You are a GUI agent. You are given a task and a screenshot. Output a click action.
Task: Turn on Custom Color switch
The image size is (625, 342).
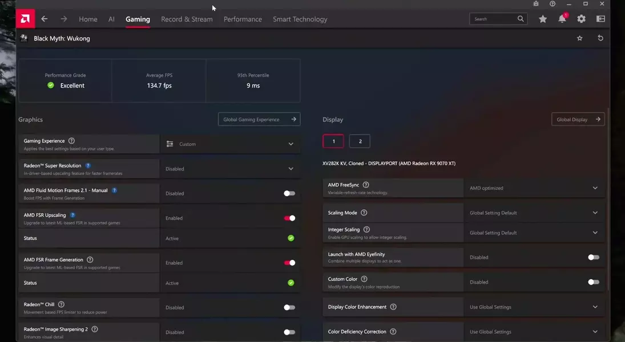pos(594,282)
